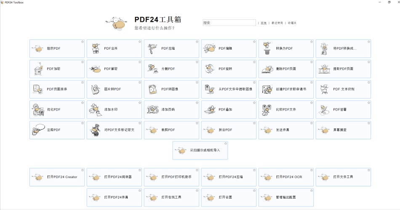Screen dimensions: 400x210
Task: Open the PDF 文本识别 OCR tool
Action: point(343,89)
